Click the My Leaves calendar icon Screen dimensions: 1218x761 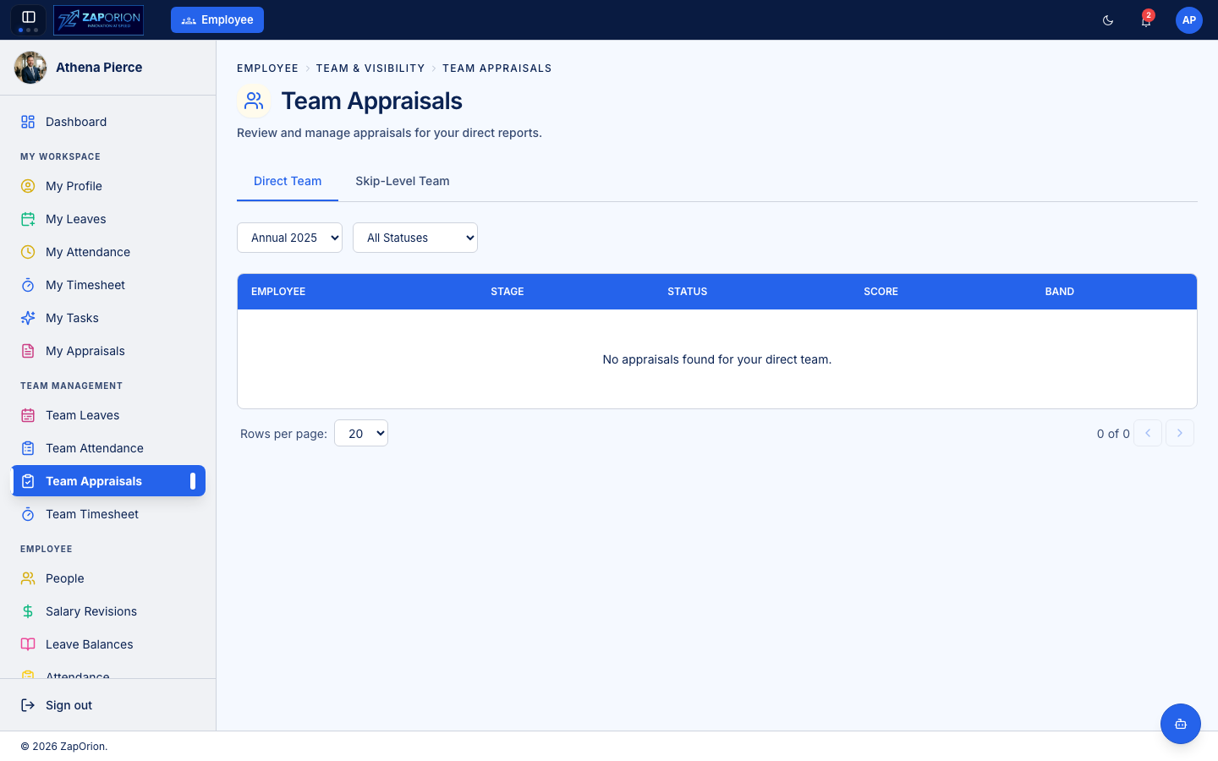click(28, 219)
